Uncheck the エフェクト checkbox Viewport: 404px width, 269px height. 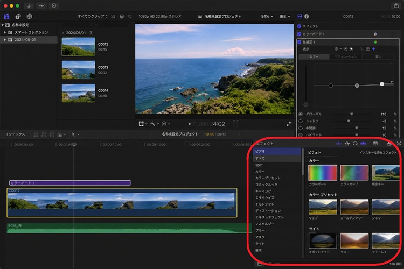tap(299, 26)
